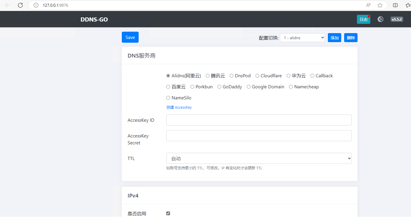Open 创建 AccessKey link
This screenshot has width=411, height=217.
179,107
